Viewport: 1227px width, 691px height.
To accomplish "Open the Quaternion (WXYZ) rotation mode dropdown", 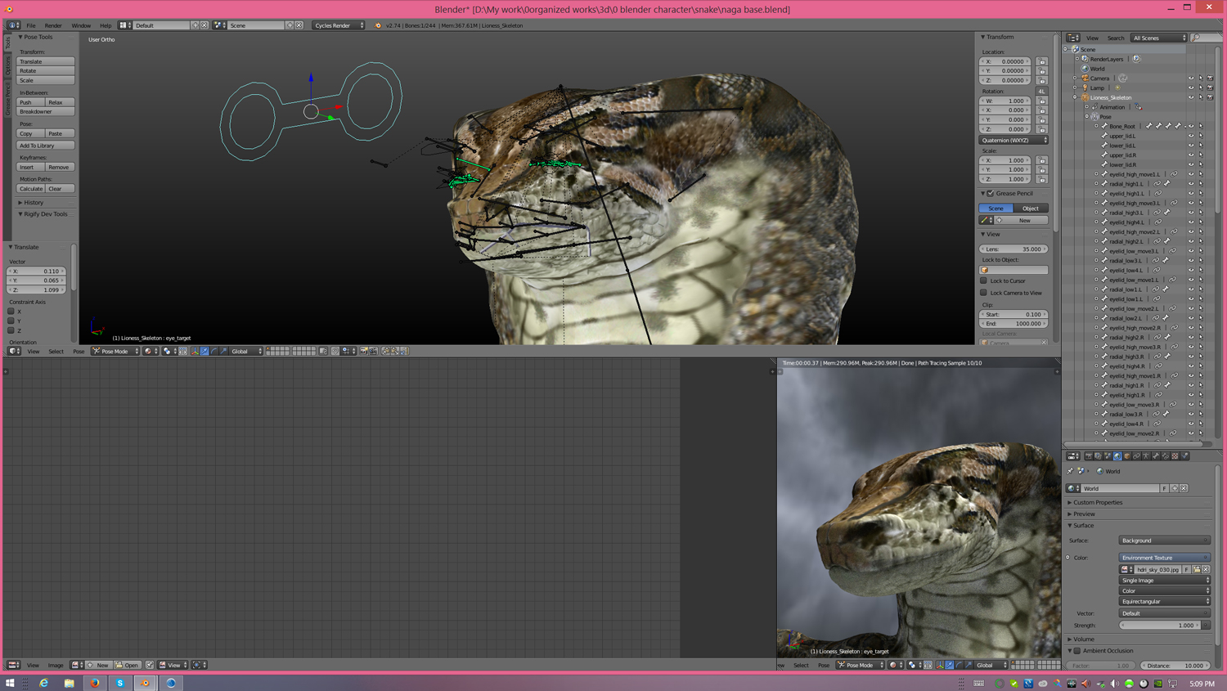I will pos(1014,140).
